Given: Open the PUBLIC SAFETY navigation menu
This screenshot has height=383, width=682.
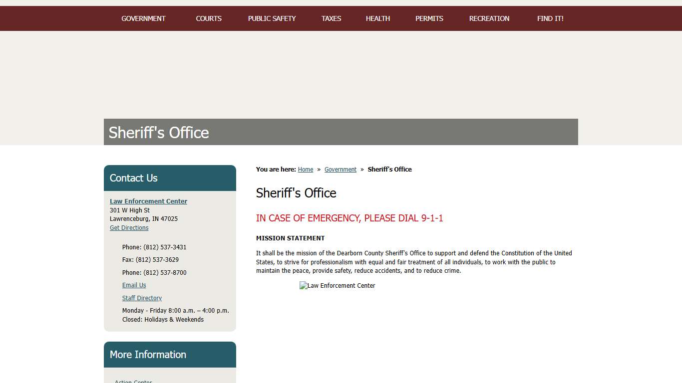Looking at the screenshot, I should [x=272, y=18].
